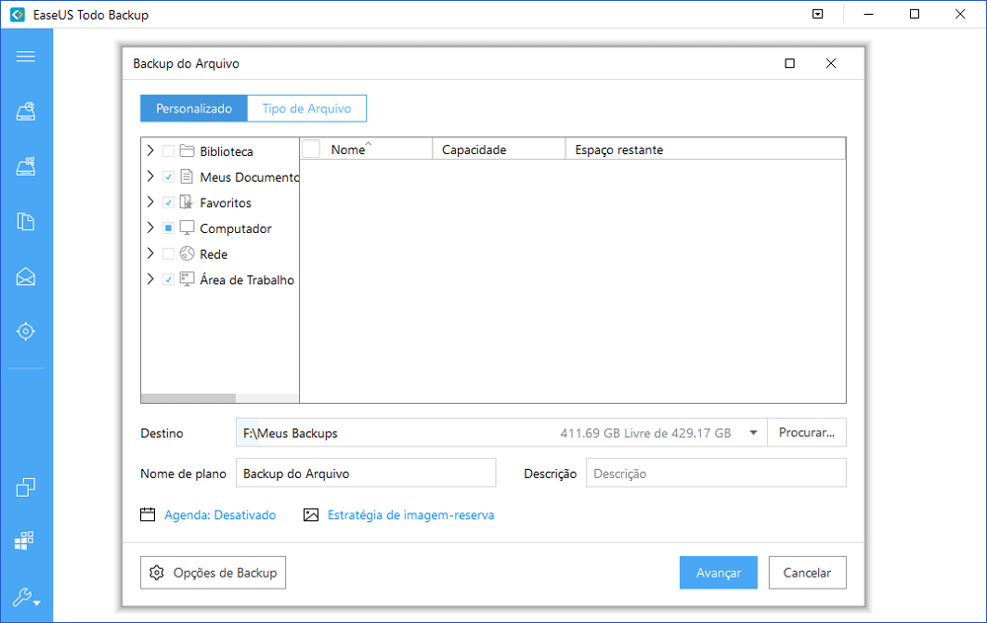The width and height of the screenshot is (987, 623).
Task: Open Estratégia de imagem-reserva settings
Action: [409, 514]
